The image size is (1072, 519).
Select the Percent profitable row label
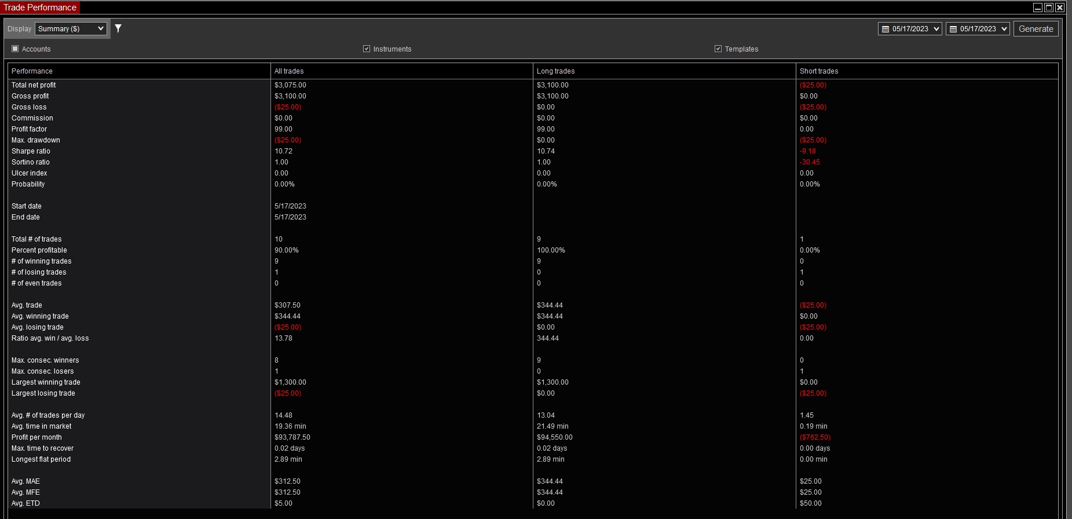(x=39, y=250)
